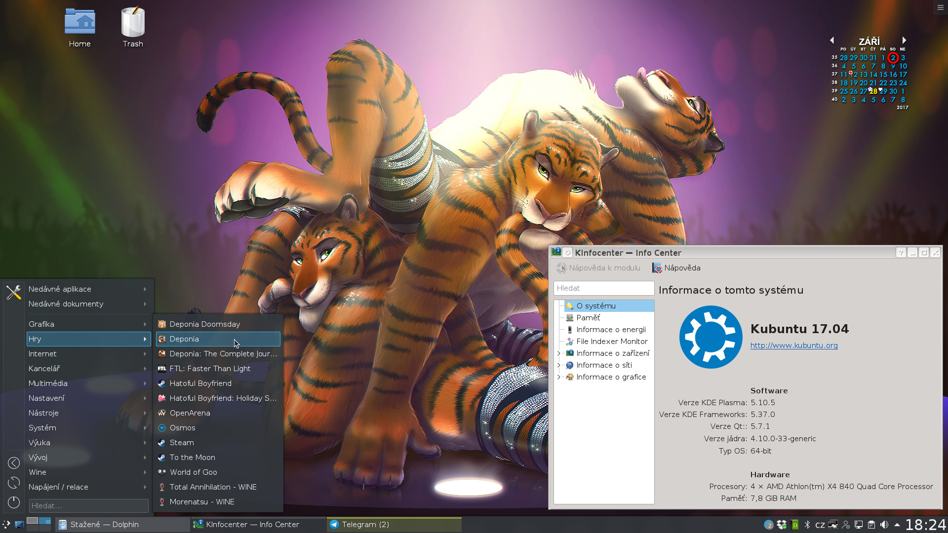Click the Deponia: The Complete Journey icon
This screenshot has width=948, height=533.
[x=162, y=354]
